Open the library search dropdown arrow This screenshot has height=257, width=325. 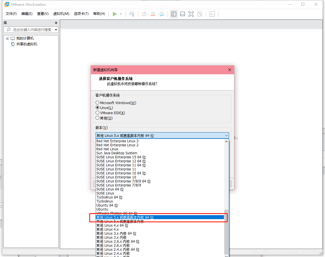(56, 30)
